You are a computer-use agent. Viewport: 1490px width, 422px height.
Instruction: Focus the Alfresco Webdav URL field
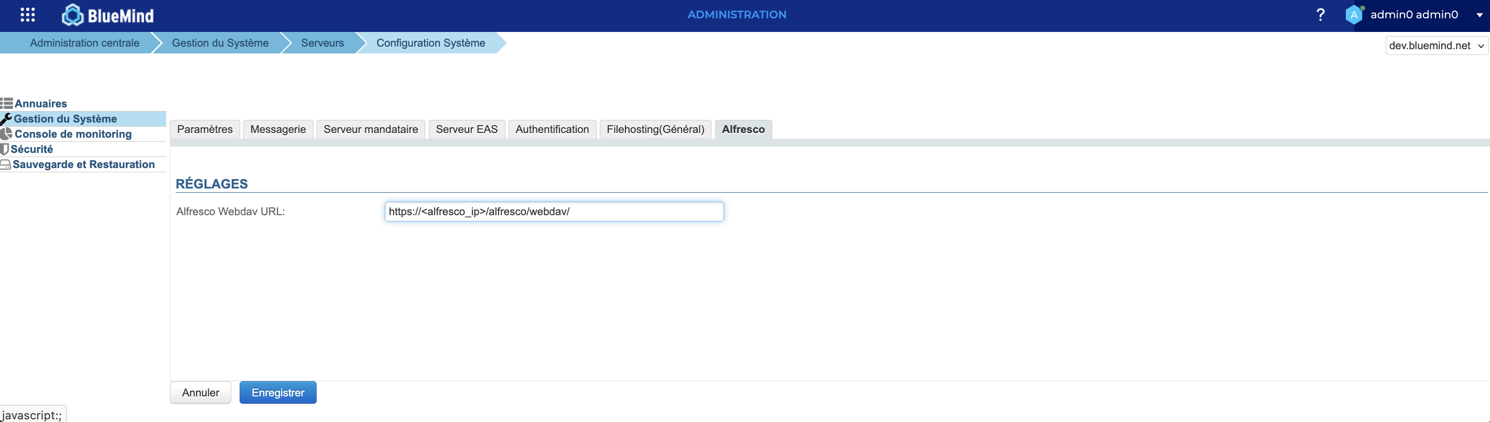pyautogui.click(x=554, y=212)
